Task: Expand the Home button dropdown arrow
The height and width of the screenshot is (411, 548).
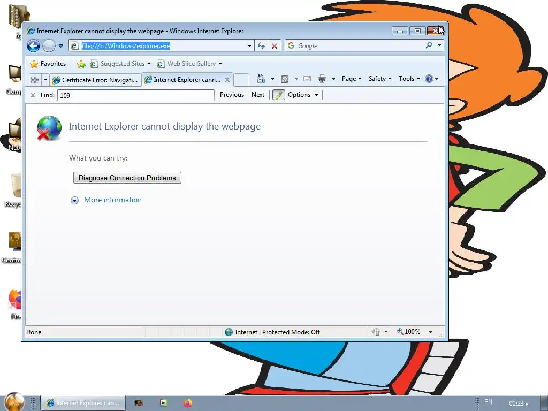Action: [x=272, y=79]
